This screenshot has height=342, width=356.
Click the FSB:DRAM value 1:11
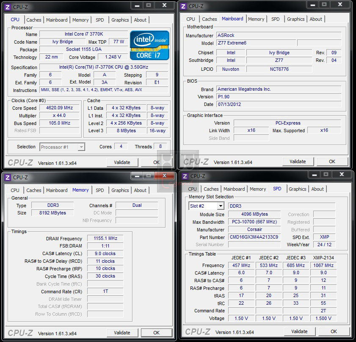coord(105,246)
